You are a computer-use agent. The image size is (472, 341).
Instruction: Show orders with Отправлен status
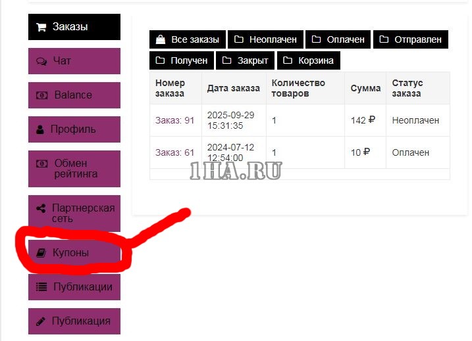pos(410,39)
